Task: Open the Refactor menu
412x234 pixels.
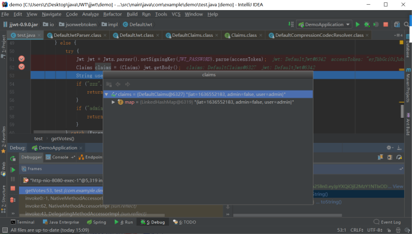Action: tap(112, 14)
